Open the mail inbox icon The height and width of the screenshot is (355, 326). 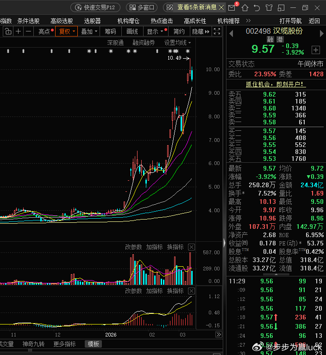[232, 8]
